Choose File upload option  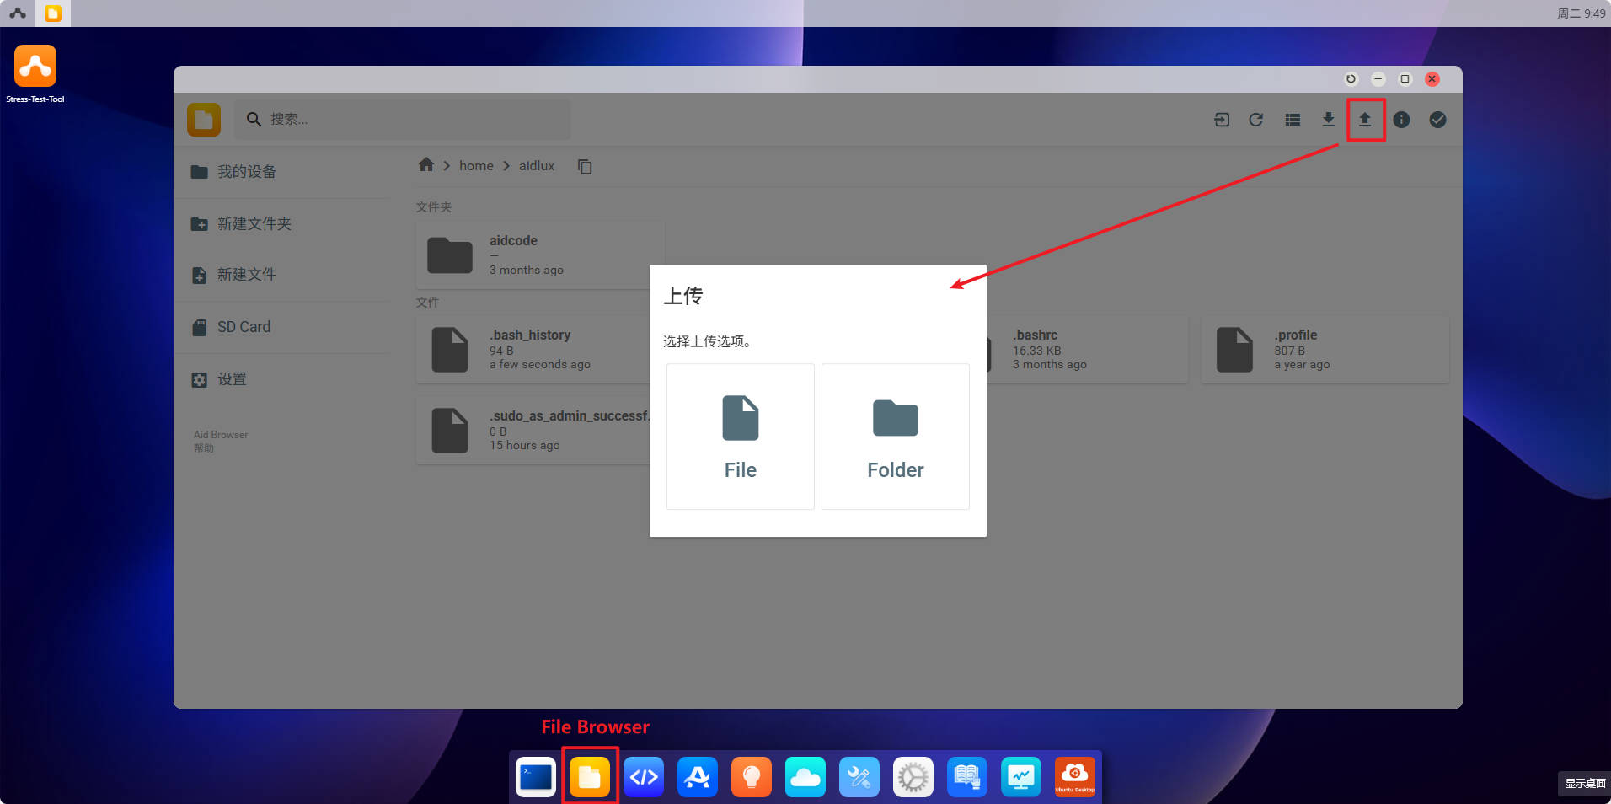point(740,437)
